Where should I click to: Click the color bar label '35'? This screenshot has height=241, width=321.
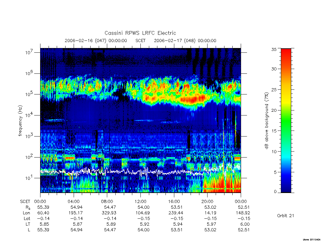(x=274, y=49)
